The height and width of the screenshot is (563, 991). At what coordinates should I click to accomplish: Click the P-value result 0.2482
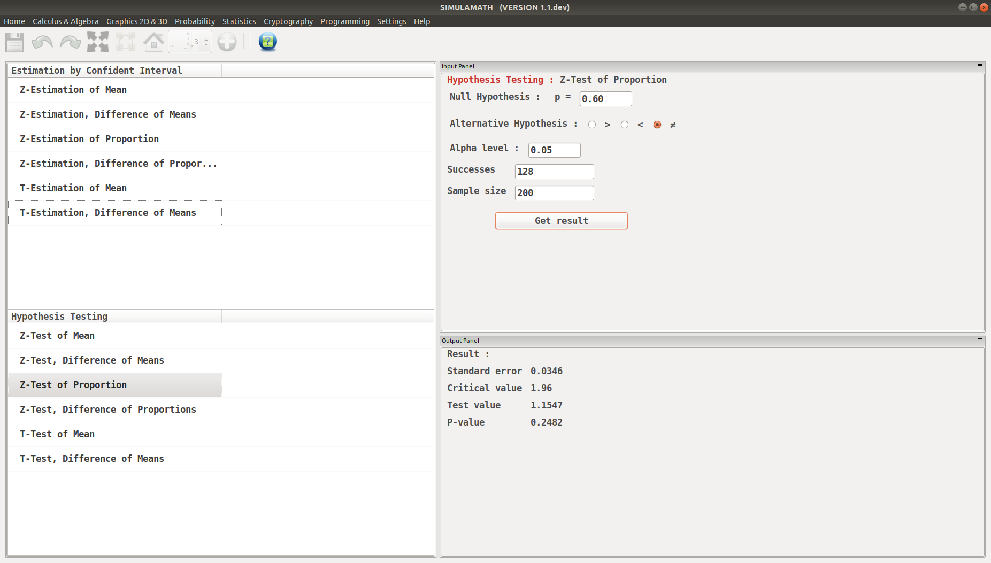coord(546,422)
